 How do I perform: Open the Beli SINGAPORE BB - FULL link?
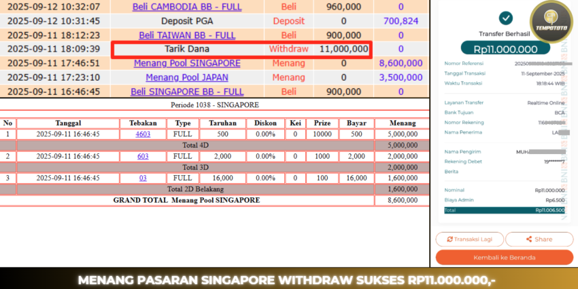coord(187,92)
